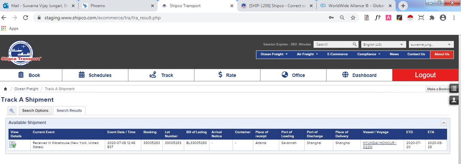Viewport: 461px width, 164px height.
Task: Click the Received In Warehouse event text
Action: point(66,145)
